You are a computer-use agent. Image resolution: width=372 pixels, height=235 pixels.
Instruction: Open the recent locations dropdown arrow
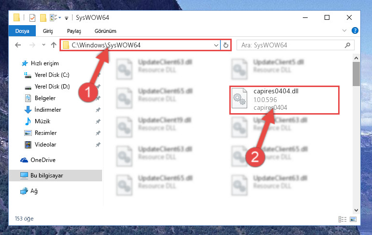tap(44, 44)
